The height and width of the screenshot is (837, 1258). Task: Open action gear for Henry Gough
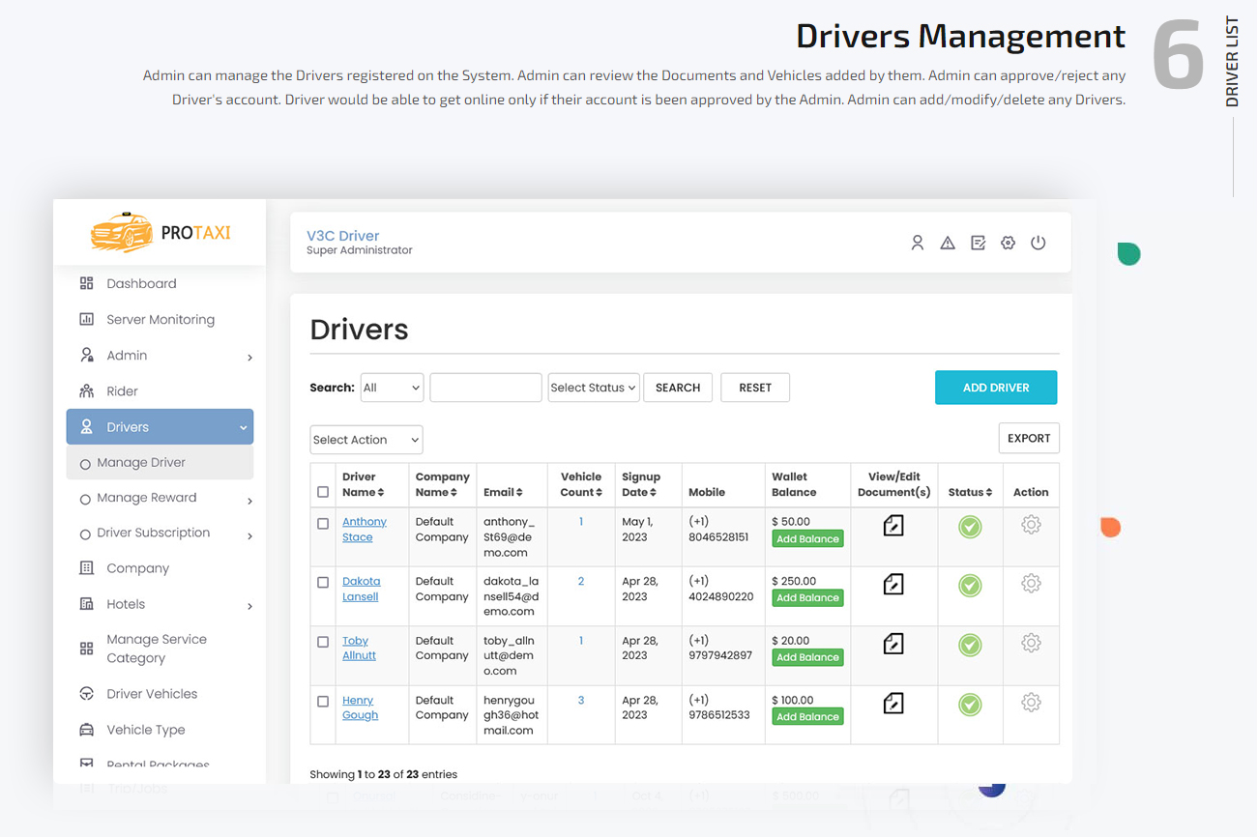click(x=1031, y=703)
